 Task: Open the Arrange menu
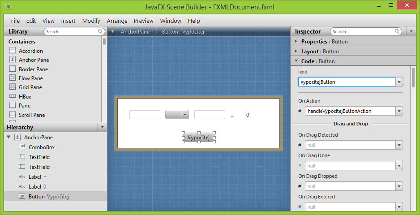pos(117,21)
